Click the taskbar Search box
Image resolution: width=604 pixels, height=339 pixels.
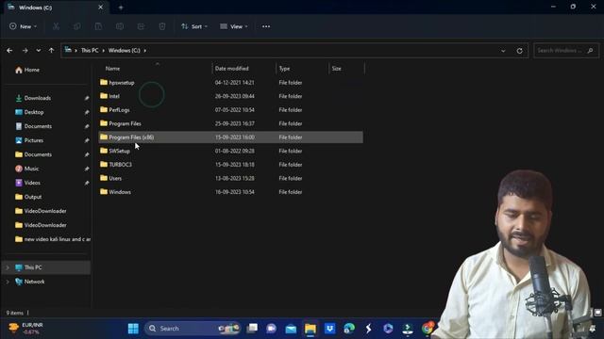pos(193,329)
